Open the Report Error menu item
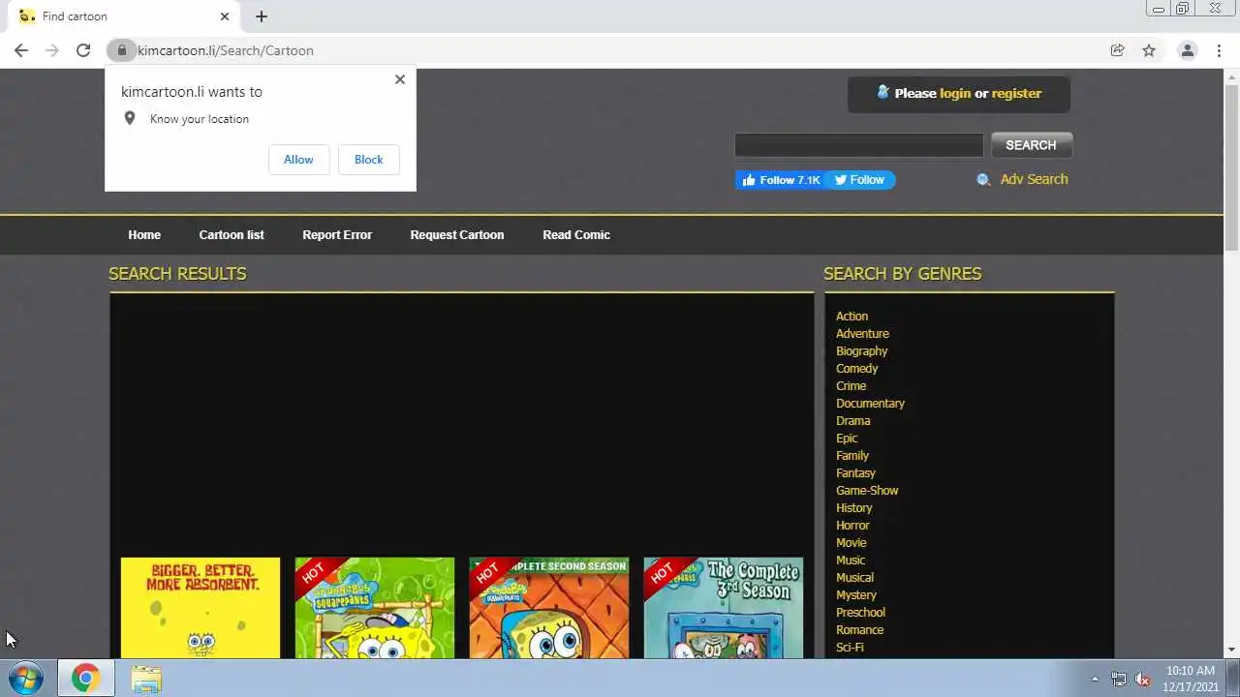The image size is (1240, 697). tap(337, 235)
